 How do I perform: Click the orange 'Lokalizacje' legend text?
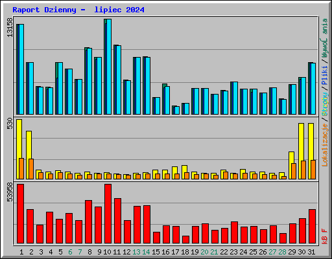click(x=325, y=145)
